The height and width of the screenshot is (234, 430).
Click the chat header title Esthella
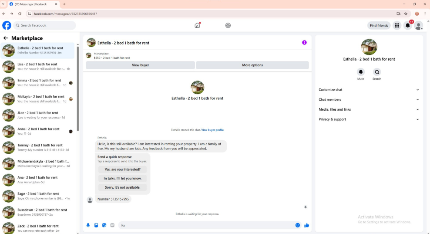tap(124, 43)
